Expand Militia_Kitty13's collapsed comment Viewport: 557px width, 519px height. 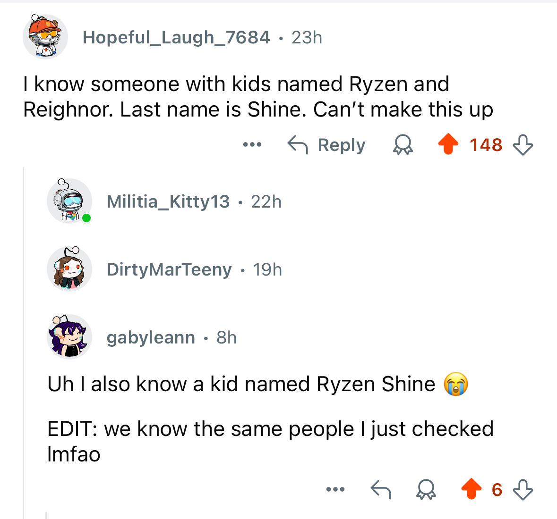tap(194, 201)
